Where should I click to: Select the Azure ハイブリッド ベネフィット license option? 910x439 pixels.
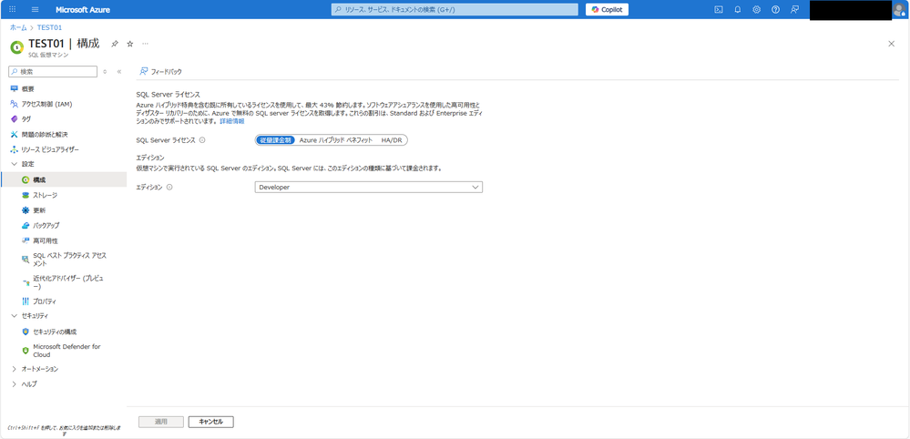[335, 140]
